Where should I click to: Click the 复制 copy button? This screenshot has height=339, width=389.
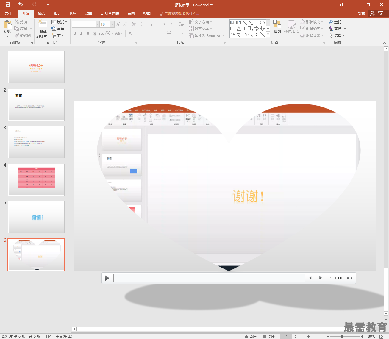tap(21, 29)
